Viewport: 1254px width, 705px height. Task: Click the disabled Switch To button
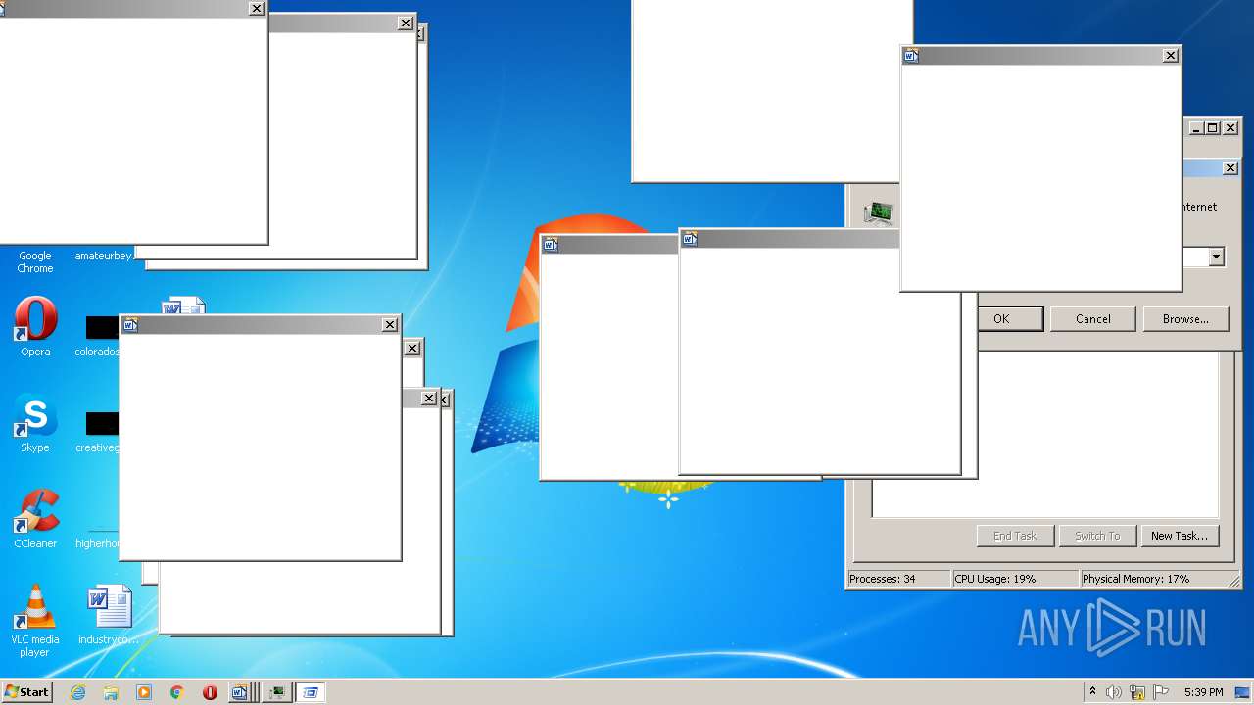tap(1097, 536)
